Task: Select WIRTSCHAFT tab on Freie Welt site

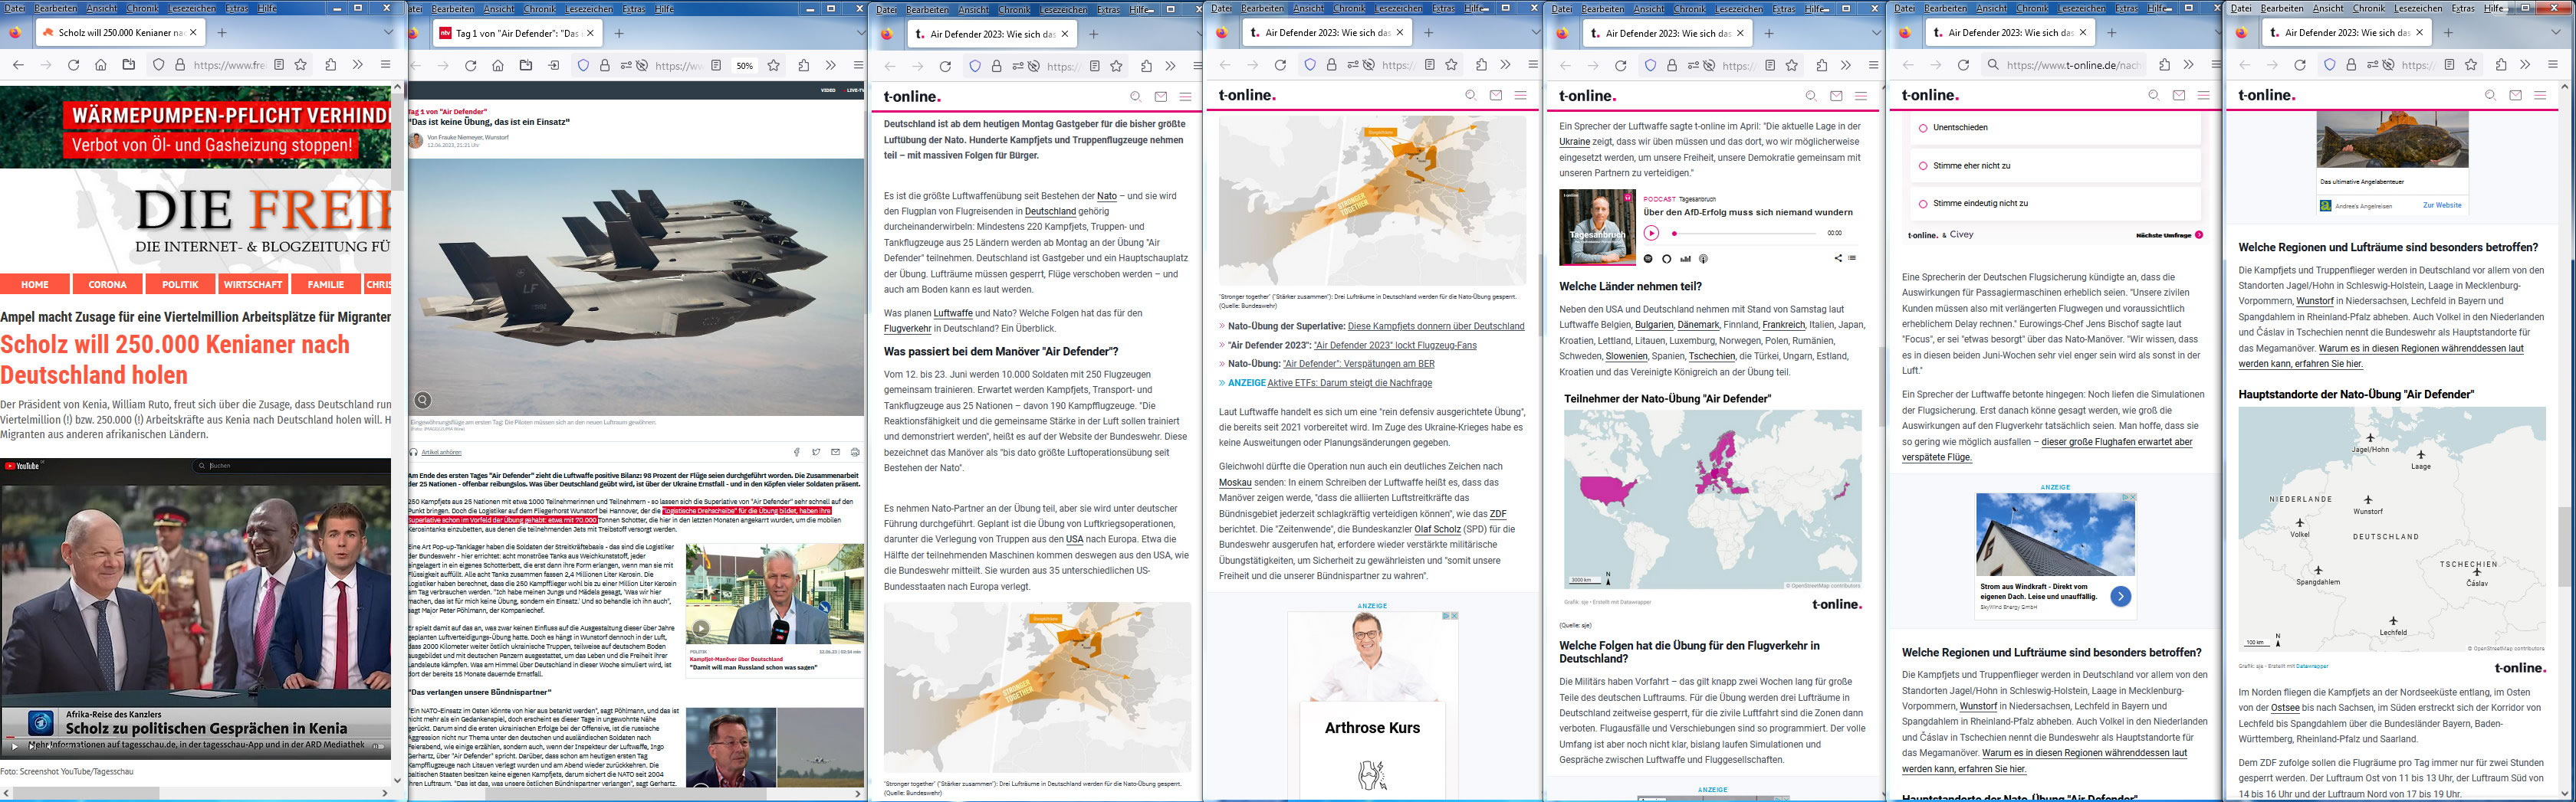Action: pyautogui.click(x=253, y=285)
